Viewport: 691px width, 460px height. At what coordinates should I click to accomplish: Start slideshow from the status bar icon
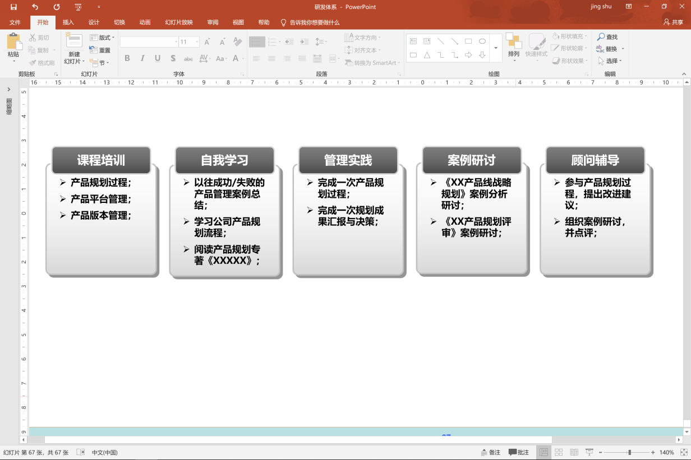[589, 452]
